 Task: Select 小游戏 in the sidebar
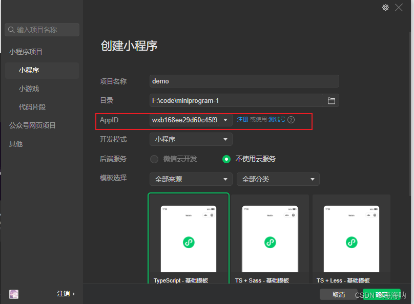pyautogui.click(x=29, y=89)
